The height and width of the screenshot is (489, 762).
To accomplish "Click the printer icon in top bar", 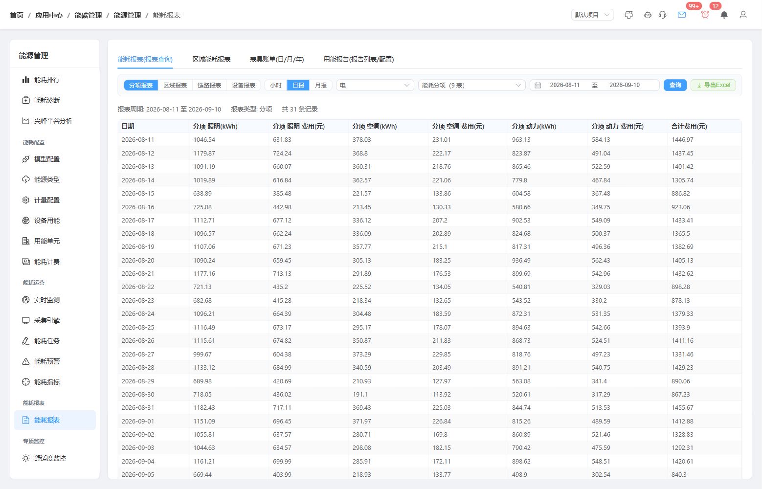I will (629, 15).
